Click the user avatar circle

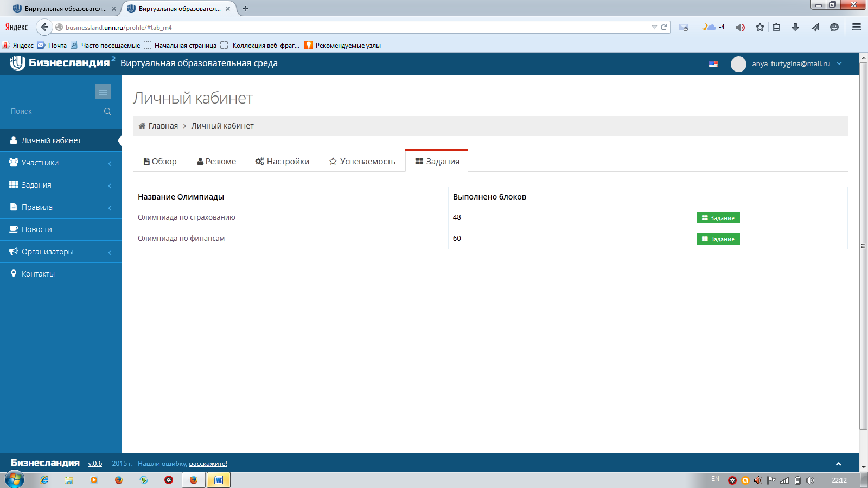(738, 64)
